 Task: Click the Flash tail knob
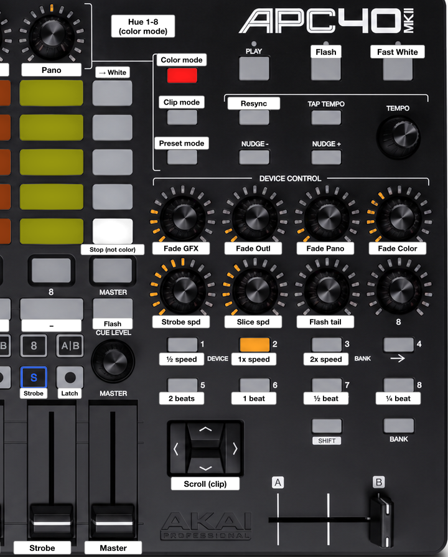tap(327, 291)
